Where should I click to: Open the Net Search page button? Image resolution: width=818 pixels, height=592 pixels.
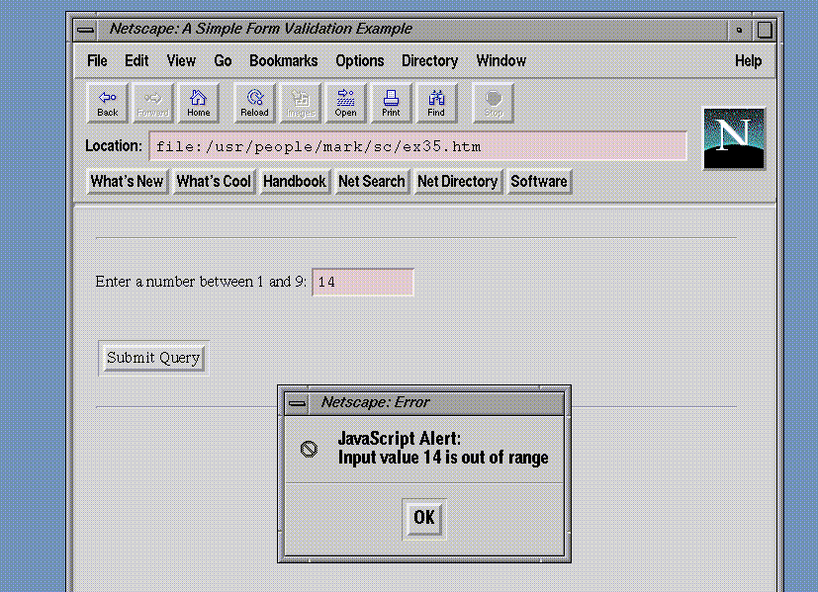371,182
